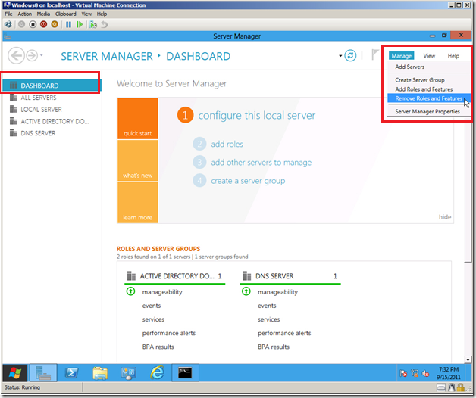This screenshot has width=476, height=398.
Task: Click BPA results under Active Directory
Action: pyautogui.click(x=158, y=347)
